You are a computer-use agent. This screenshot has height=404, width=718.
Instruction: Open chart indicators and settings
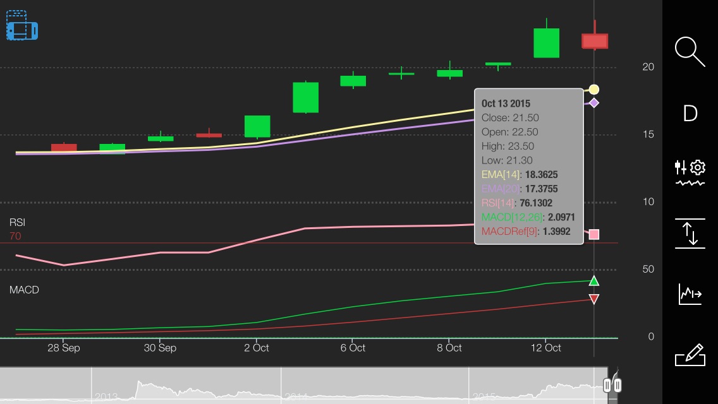[690, 172]
